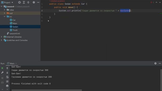Click the Select Opened File locate icon
162x91 pixels.
(19, 2)
